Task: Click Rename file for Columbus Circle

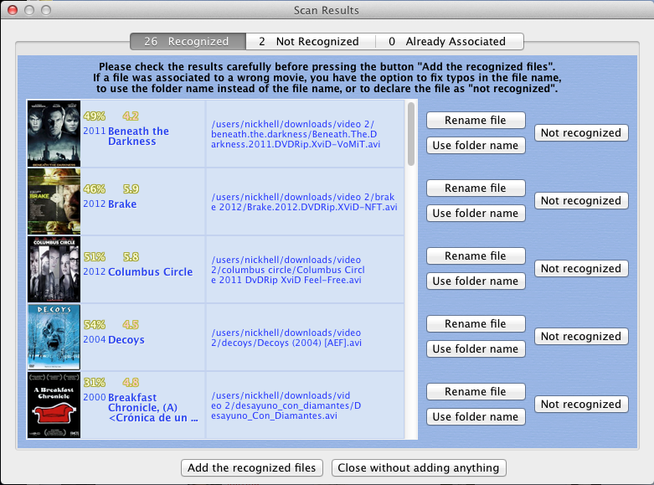Action: point(476,255)
